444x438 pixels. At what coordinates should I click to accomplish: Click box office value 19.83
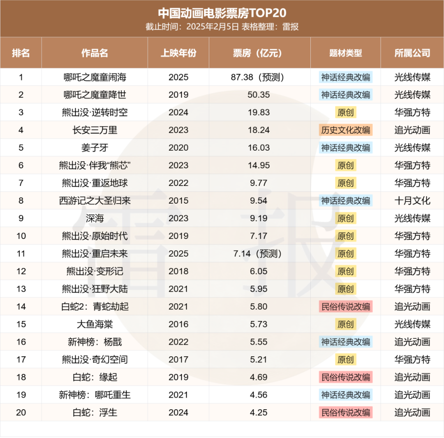(259, 112)
